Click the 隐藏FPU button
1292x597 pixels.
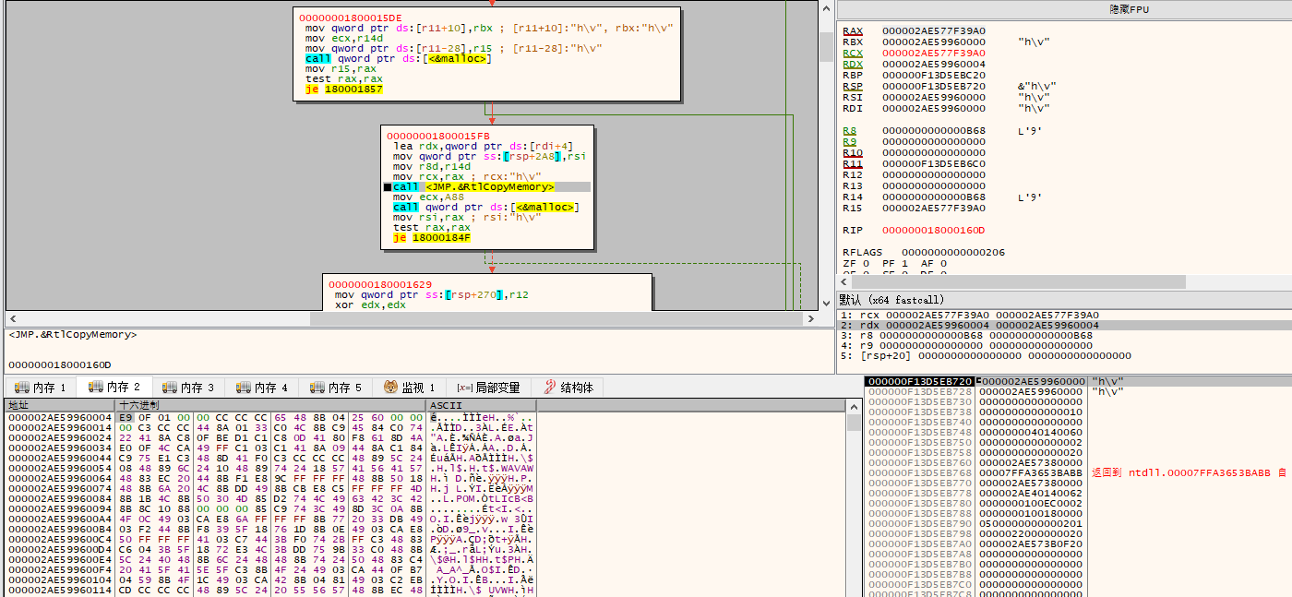click(x=1129, y=9)
